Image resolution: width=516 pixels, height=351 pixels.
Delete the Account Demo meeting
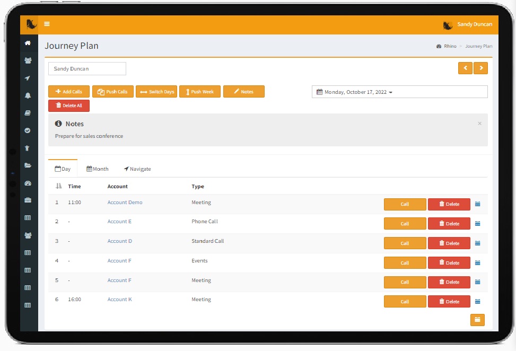pos(449,204)
